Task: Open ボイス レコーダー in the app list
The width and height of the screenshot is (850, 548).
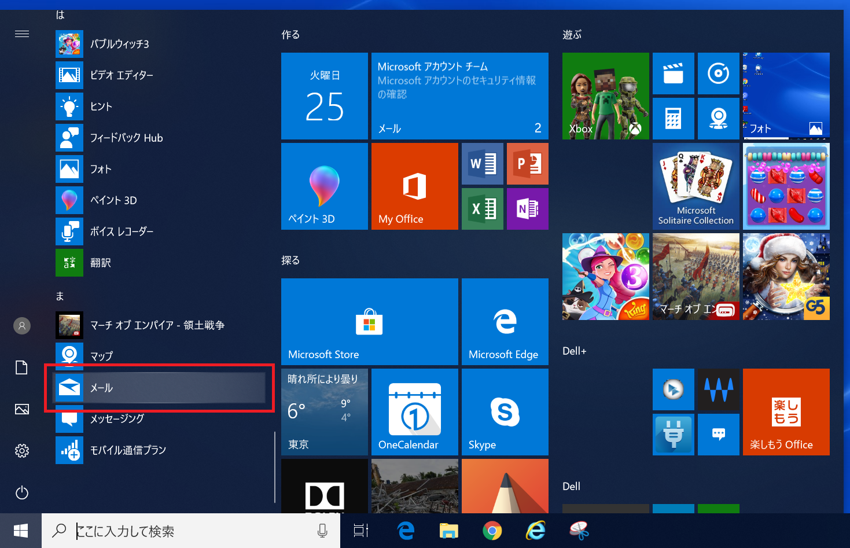Action: [160, 231]
